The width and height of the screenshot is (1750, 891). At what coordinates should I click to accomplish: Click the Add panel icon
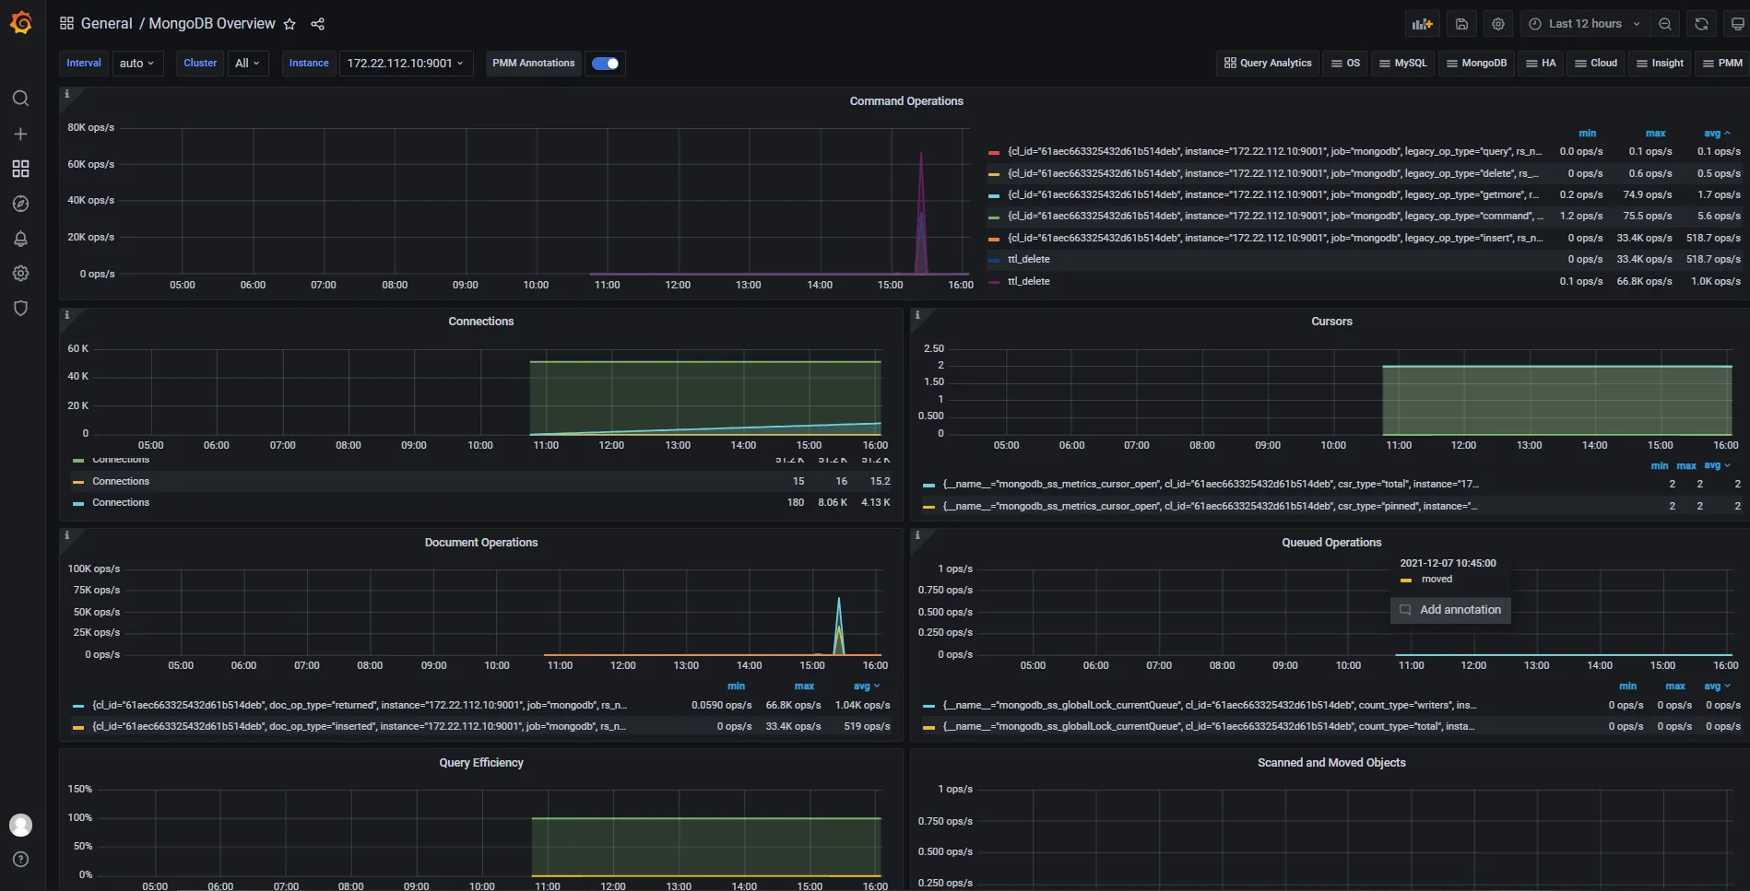pyautogui.click(x=1423, y=24)
